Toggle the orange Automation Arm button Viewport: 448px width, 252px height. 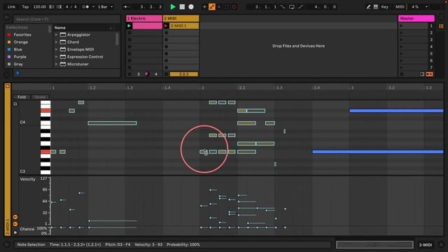pyautogui.click(x=212, y=6)
